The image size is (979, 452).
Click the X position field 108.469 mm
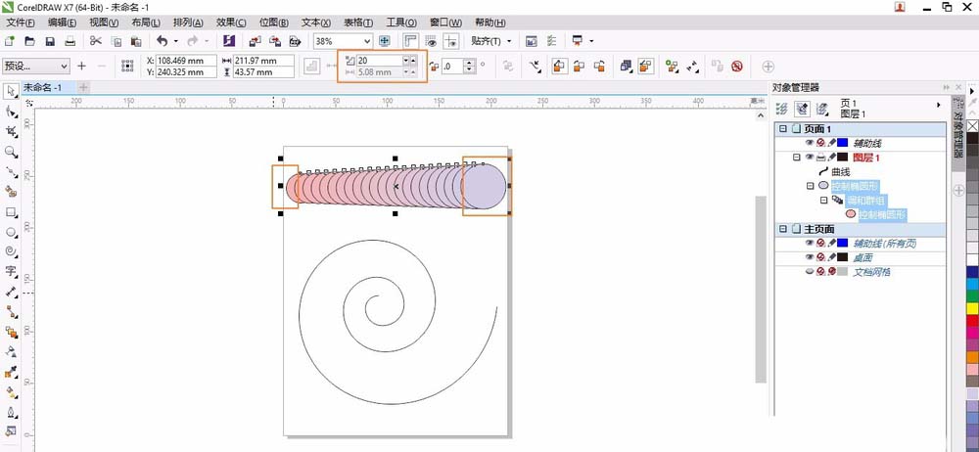186,61
